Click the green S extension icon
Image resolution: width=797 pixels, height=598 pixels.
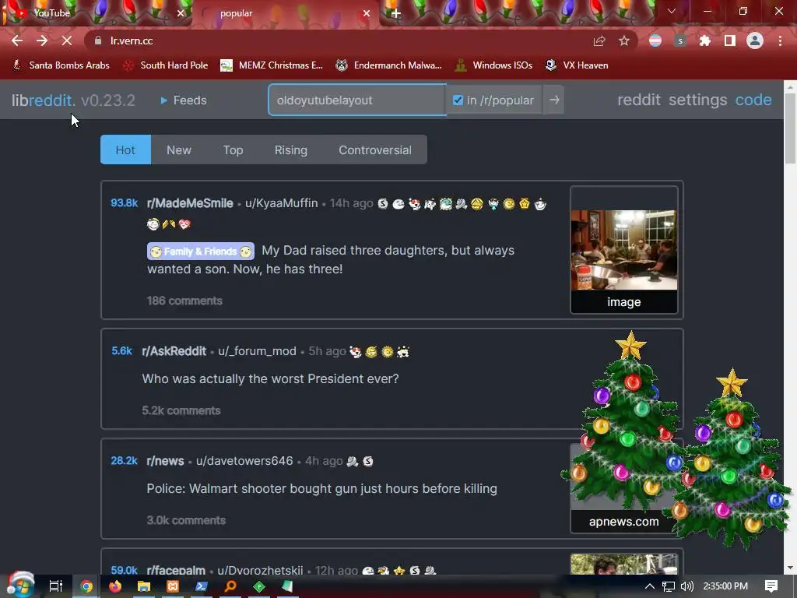[680, 40]
